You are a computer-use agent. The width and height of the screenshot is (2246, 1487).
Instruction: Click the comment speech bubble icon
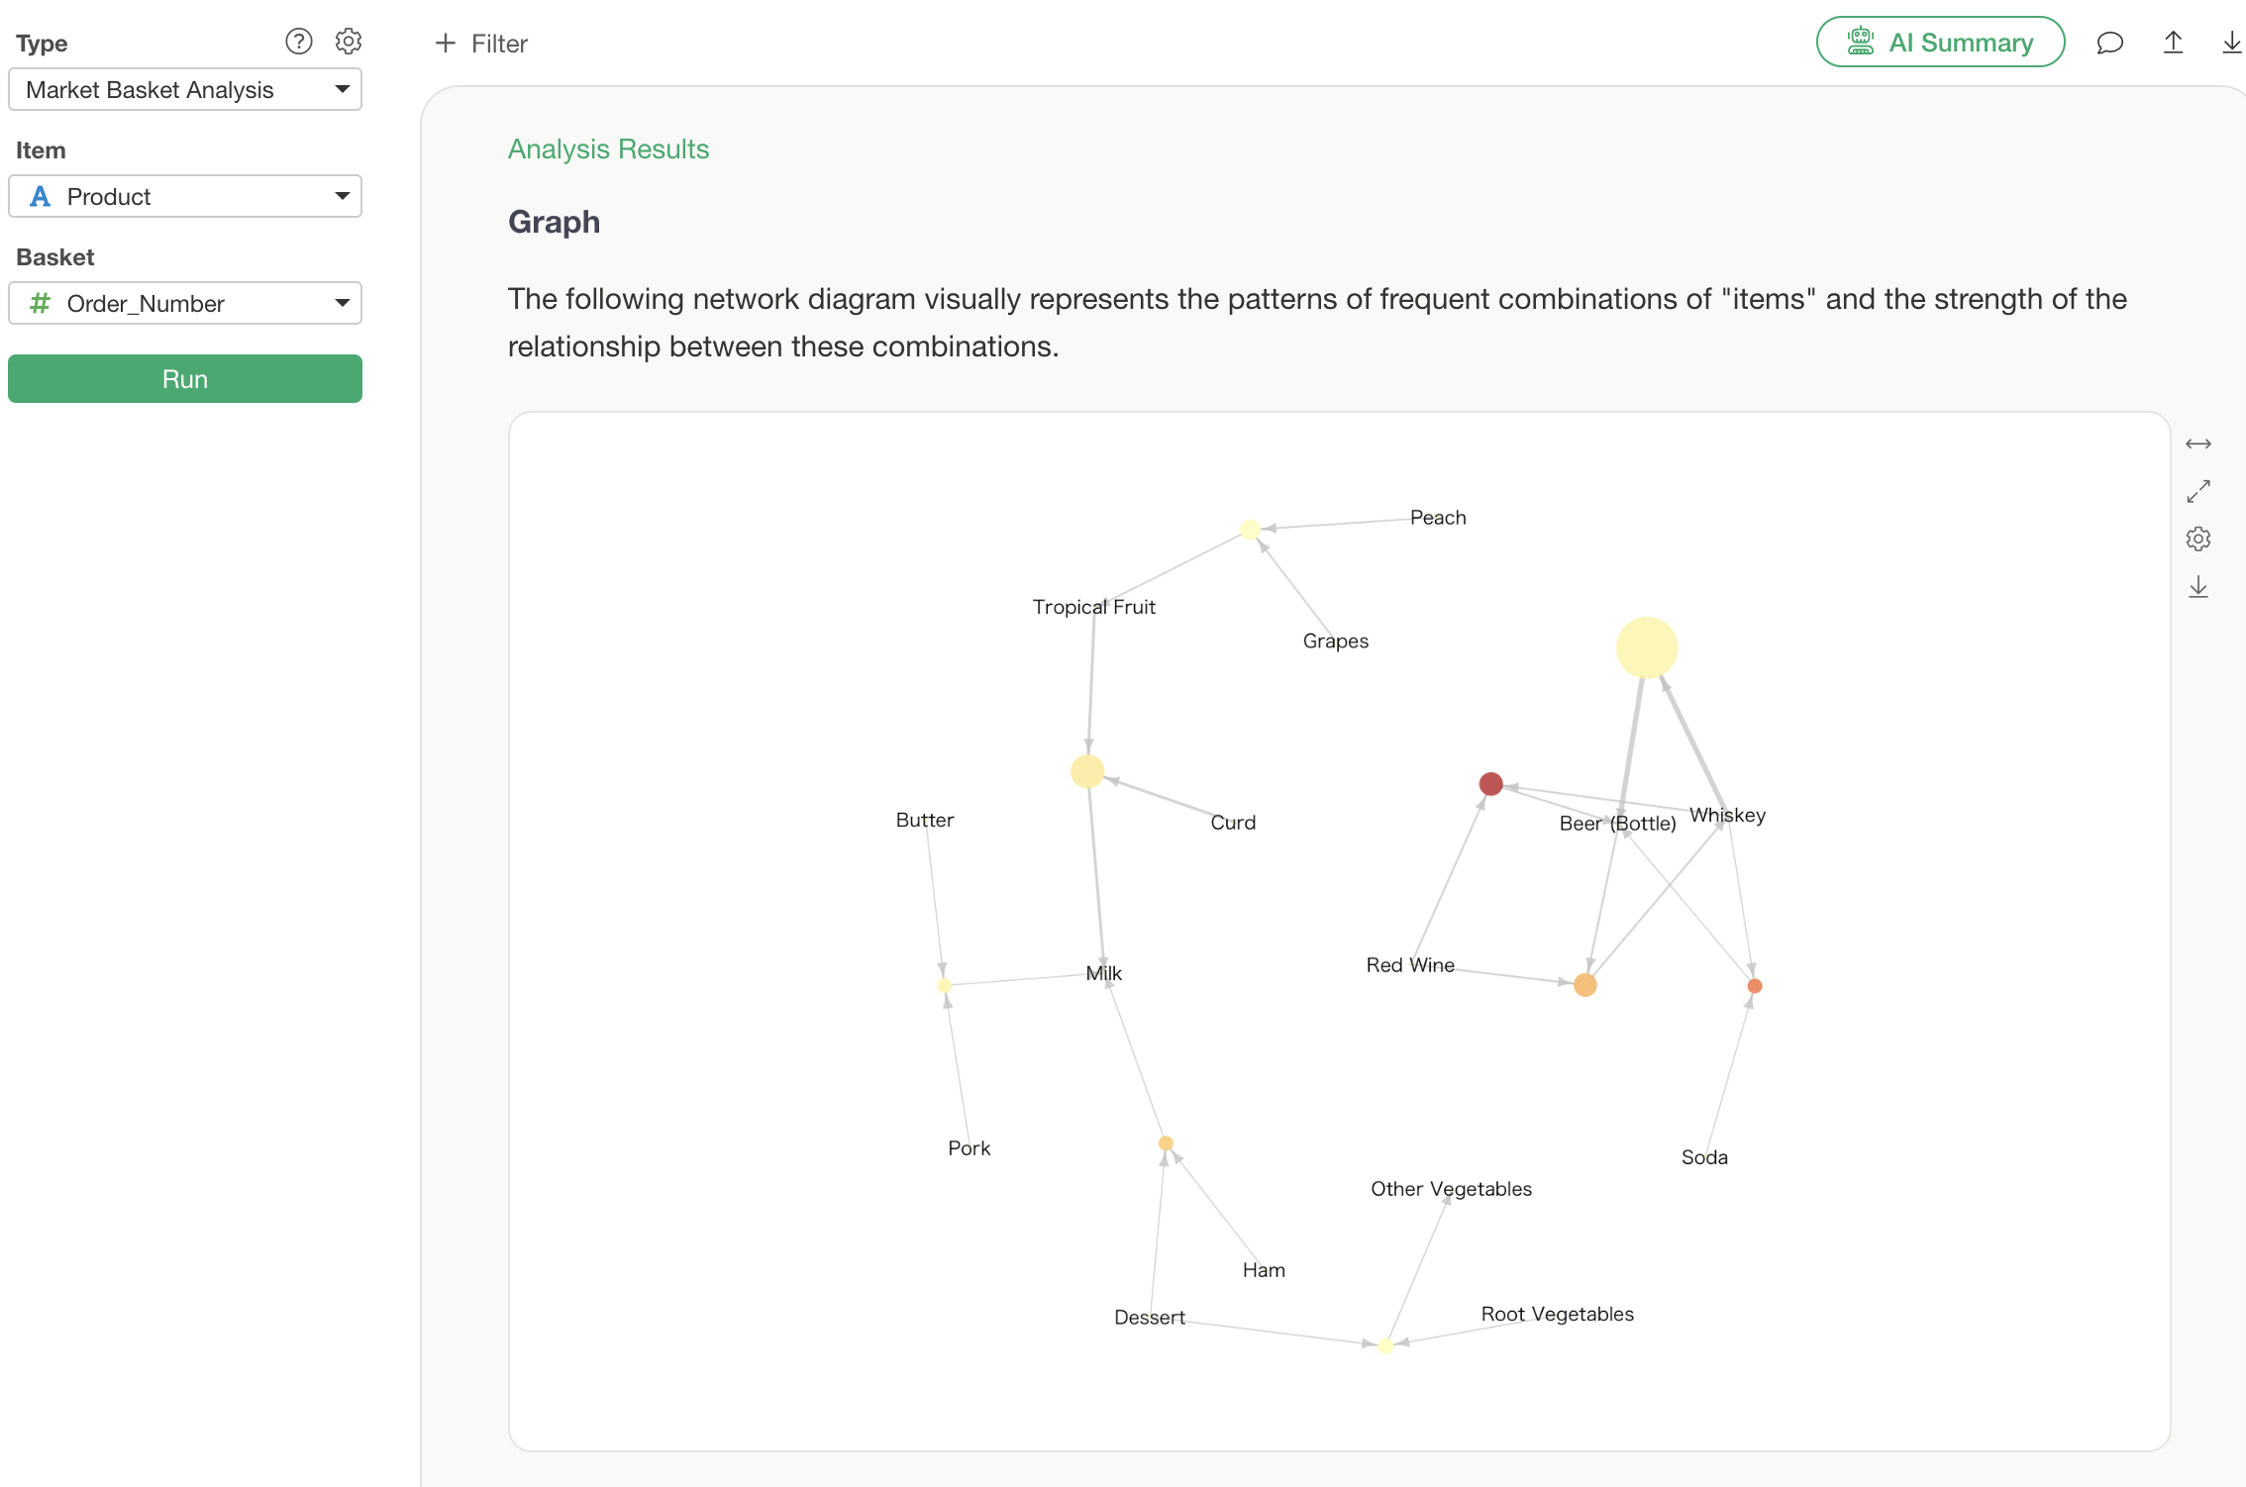[2109, 43]
